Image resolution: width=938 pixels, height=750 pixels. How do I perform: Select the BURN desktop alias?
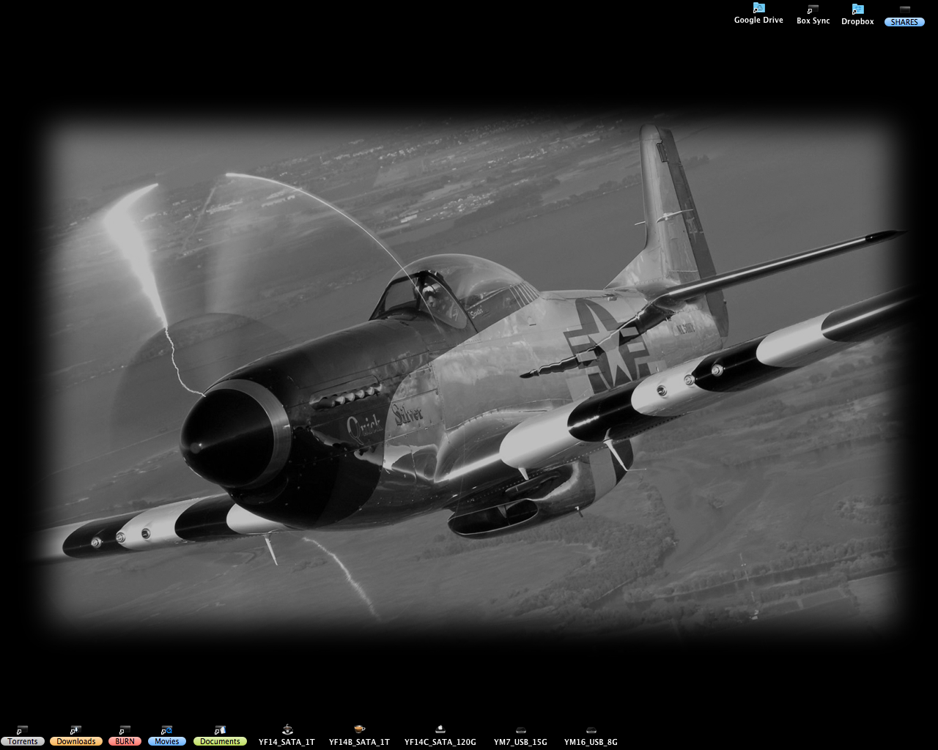125,729
